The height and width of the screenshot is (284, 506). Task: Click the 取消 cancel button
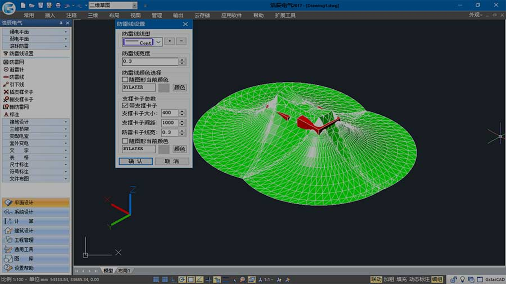click(x=172, y=161)
